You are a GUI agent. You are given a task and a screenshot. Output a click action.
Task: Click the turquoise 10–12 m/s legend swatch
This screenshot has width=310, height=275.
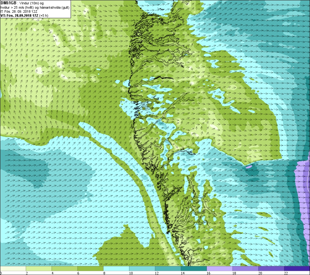pos(142,268)
